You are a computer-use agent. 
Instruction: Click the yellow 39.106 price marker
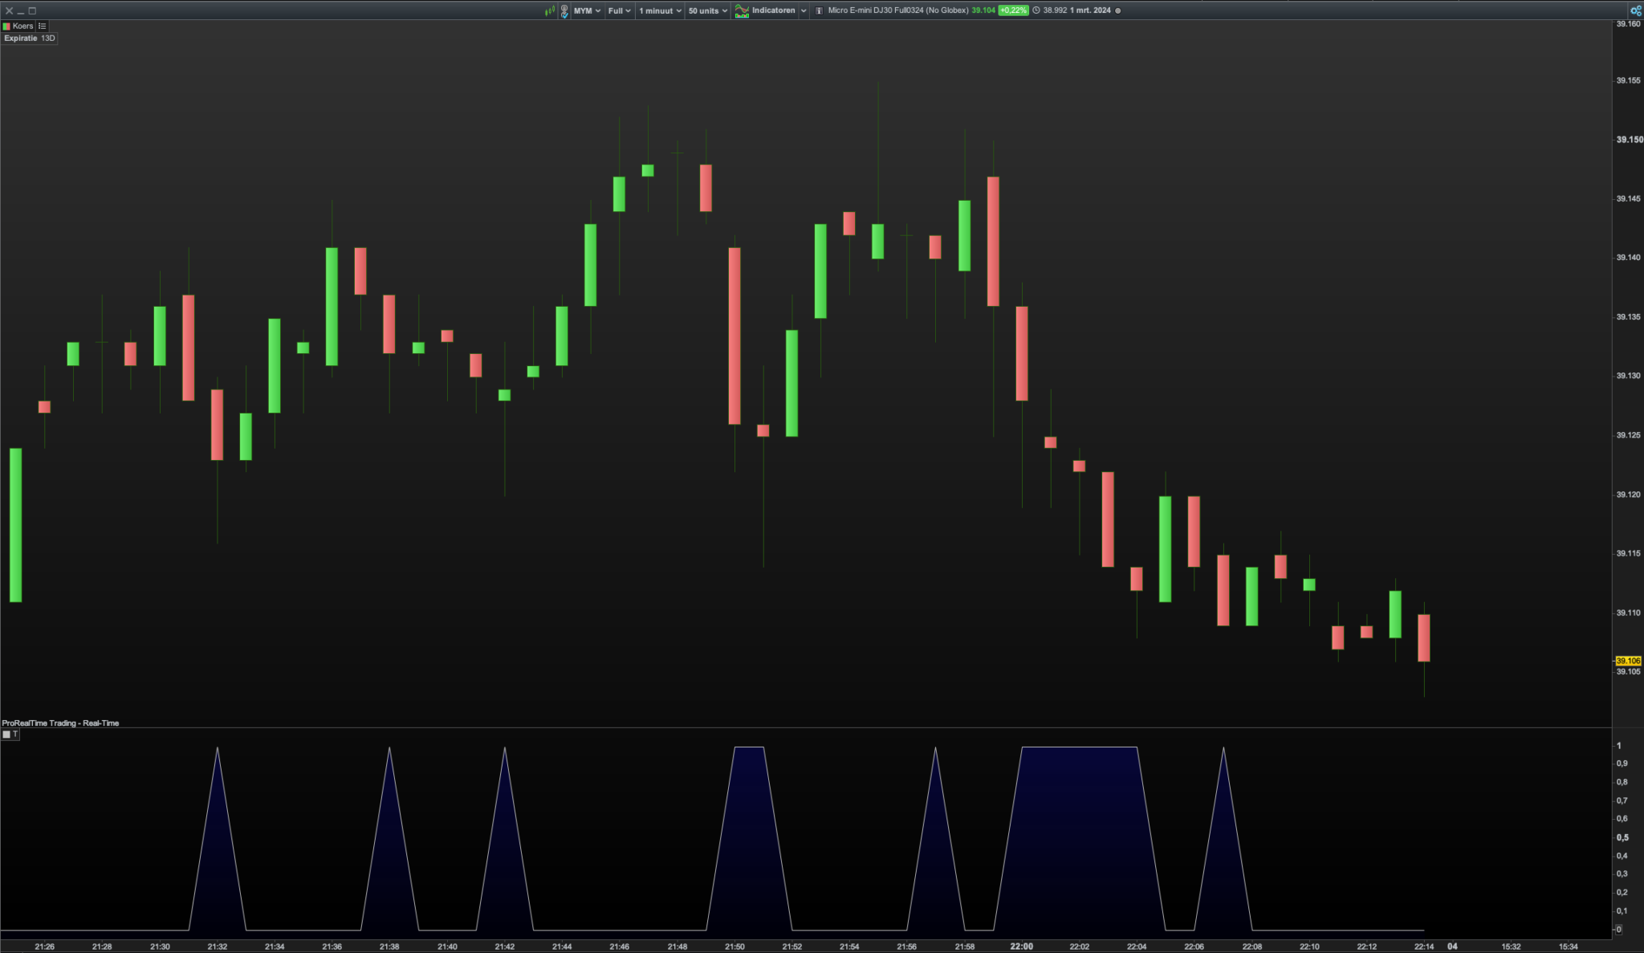point(1628,661)
